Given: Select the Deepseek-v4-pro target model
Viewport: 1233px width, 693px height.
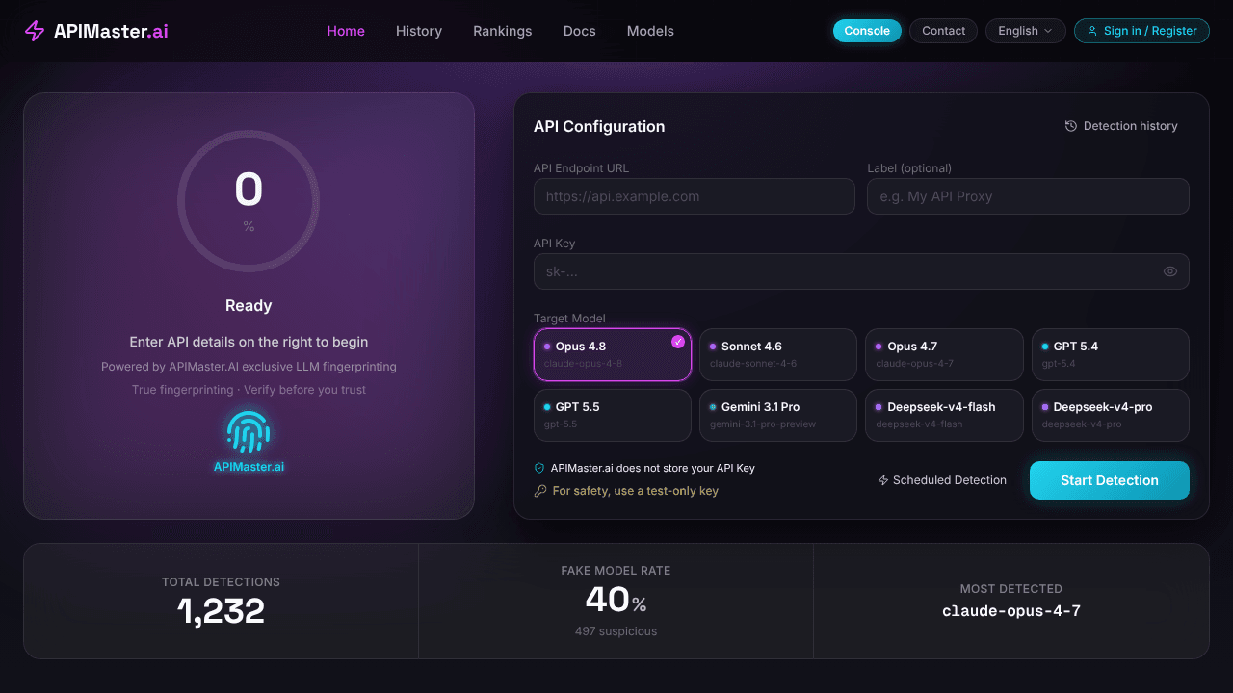Looking at the screenshot, I should pos(1111,415).
